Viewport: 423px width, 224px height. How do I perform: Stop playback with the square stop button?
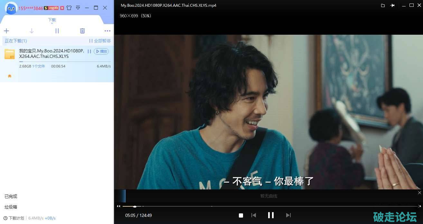click(x=241, y=215)
